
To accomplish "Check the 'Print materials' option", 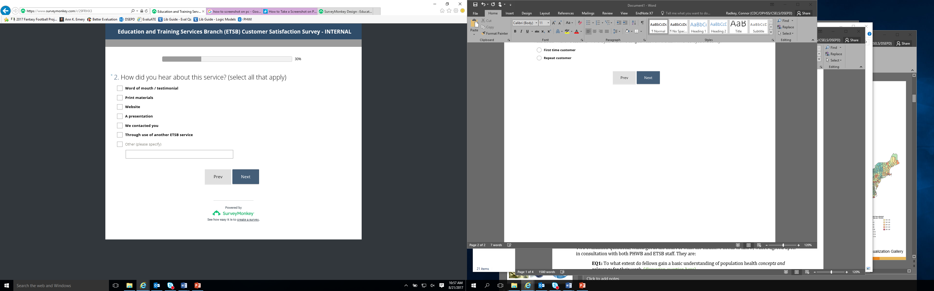I will click(120, 98).
